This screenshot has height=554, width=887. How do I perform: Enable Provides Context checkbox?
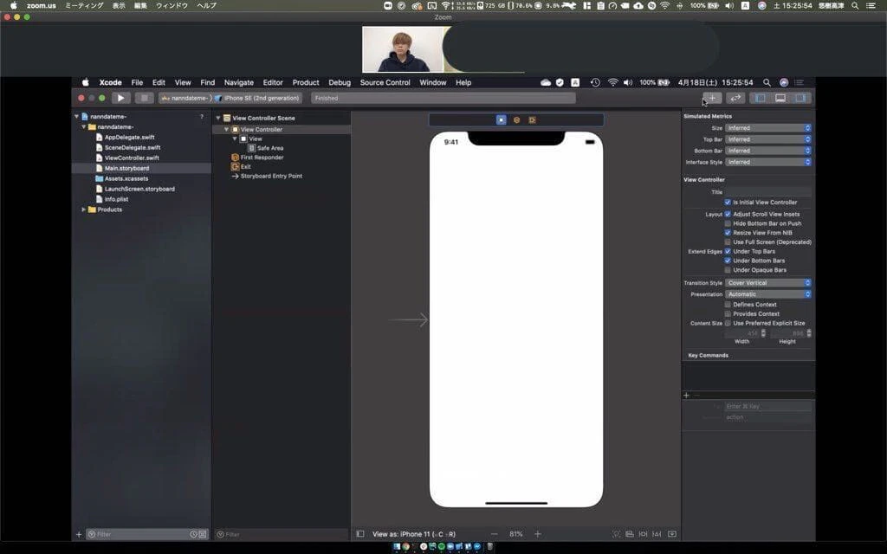point(728,313)
